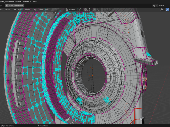
Task: Click the Back to Previous button
Action: click(15, 6)
